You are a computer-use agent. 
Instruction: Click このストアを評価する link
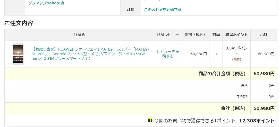tap(163, 9)
